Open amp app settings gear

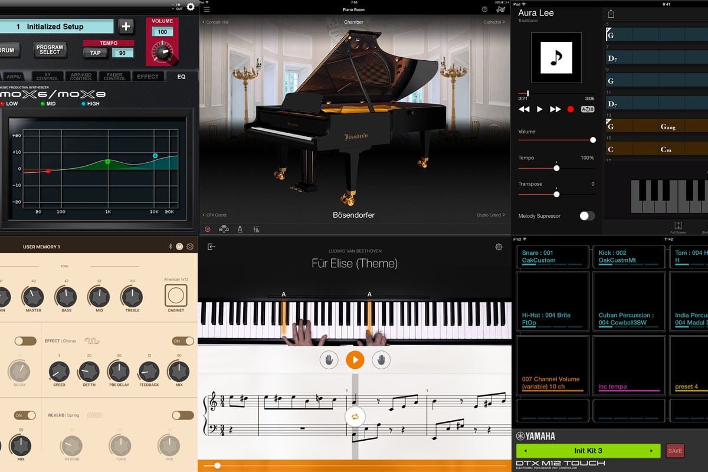tap(190, 247)
